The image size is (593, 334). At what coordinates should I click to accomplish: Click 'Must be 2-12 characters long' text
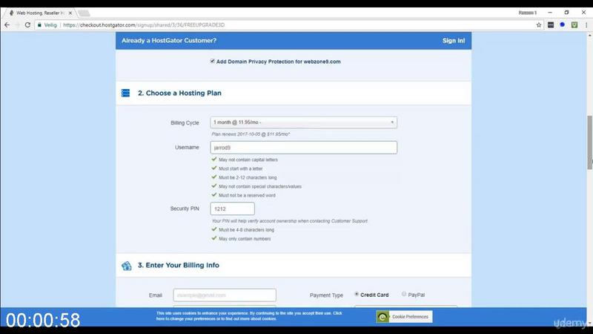coord(248,177)
